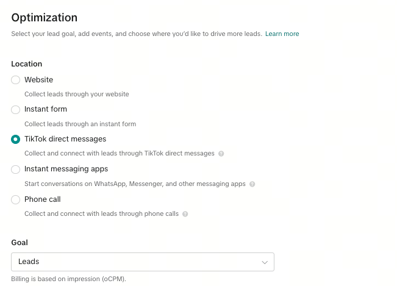The height and width of the screenshot is (286, 397).
Task: Open help icon beside Instant messaging apps description
Action: [252, 184]
